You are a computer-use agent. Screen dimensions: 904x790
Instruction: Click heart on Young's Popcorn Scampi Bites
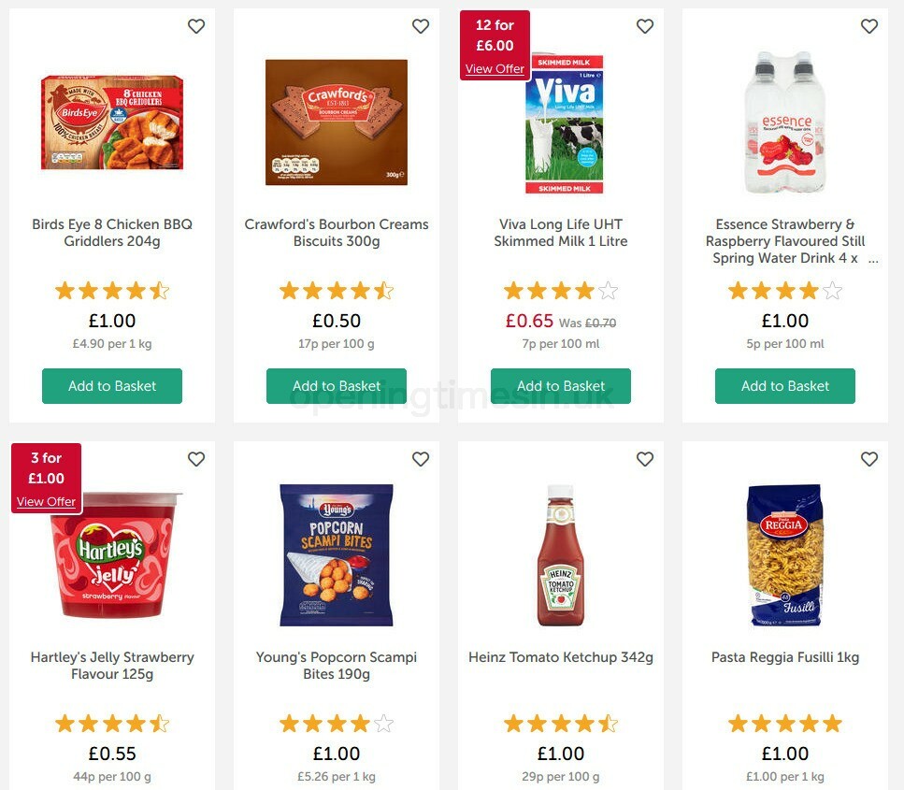421,459
